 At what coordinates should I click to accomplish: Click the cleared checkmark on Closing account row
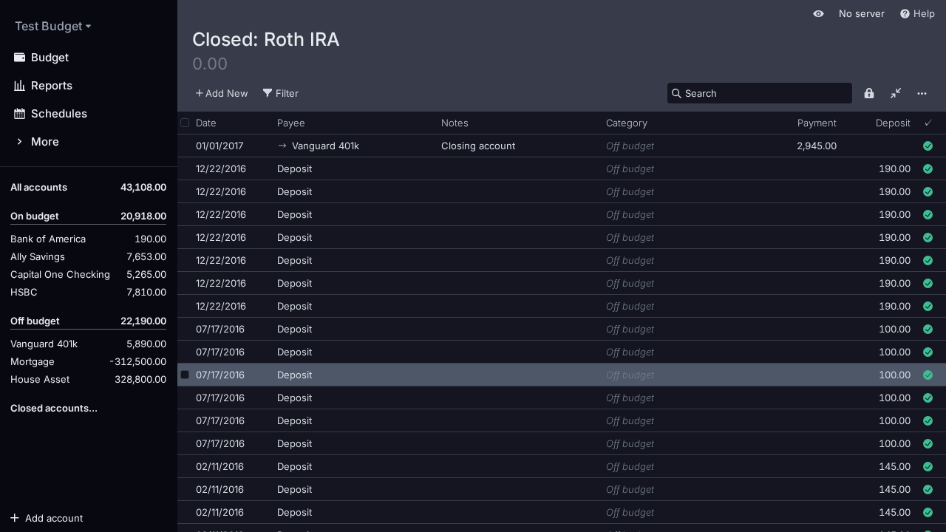pos(928,146)
